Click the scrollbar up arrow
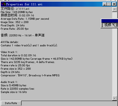 point(114,9)
